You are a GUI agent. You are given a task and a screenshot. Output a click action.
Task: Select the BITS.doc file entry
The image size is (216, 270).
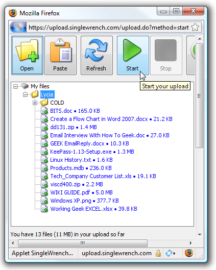[x=75, y=111]
